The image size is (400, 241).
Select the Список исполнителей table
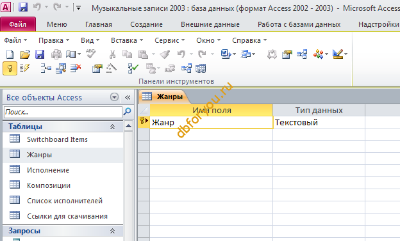(x=63, y=201)
